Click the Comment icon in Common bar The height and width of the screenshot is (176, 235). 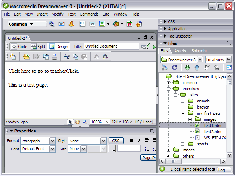point(139,24)
